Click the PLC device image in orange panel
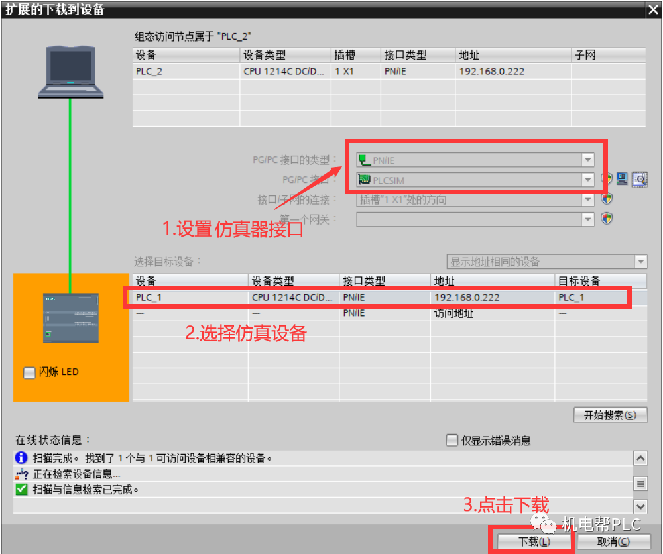Viewport: 663px width, 554px height. [x=71, y=318]
